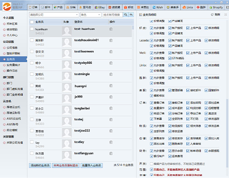Click the reset arrow icon beside search

pos(131,14)
